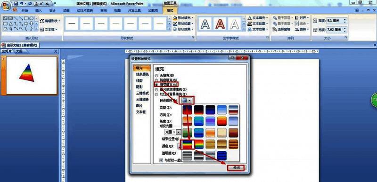
Task: Open the Design (设计) ribbon tab
Action: click(x=52, y=10)
